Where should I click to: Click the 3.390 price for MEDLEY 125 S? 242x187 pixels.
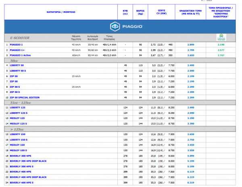(x=191, y=124)
